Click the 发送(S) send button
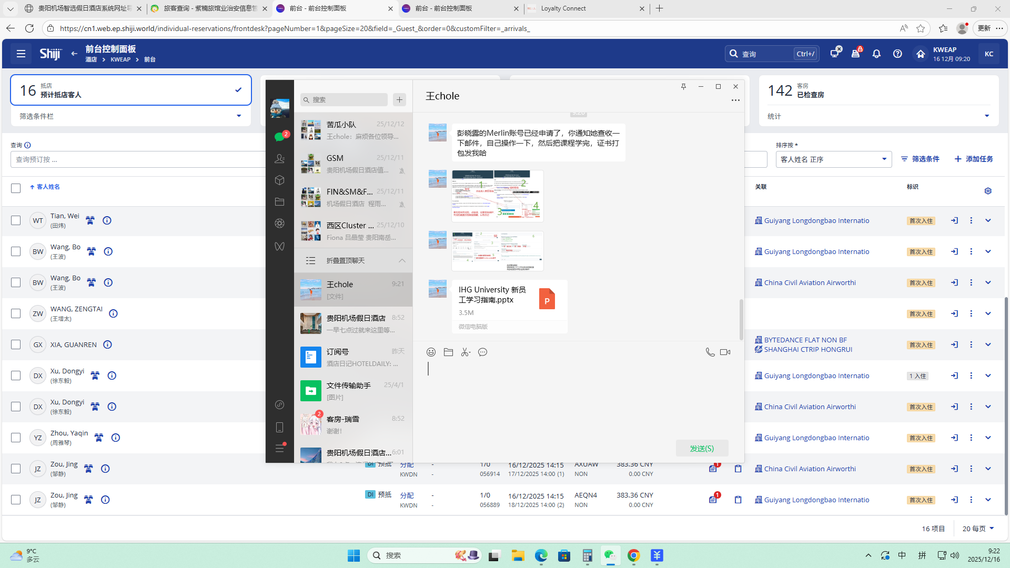Viewport: 1010px width, 568px height. click(x=702, y=449)
